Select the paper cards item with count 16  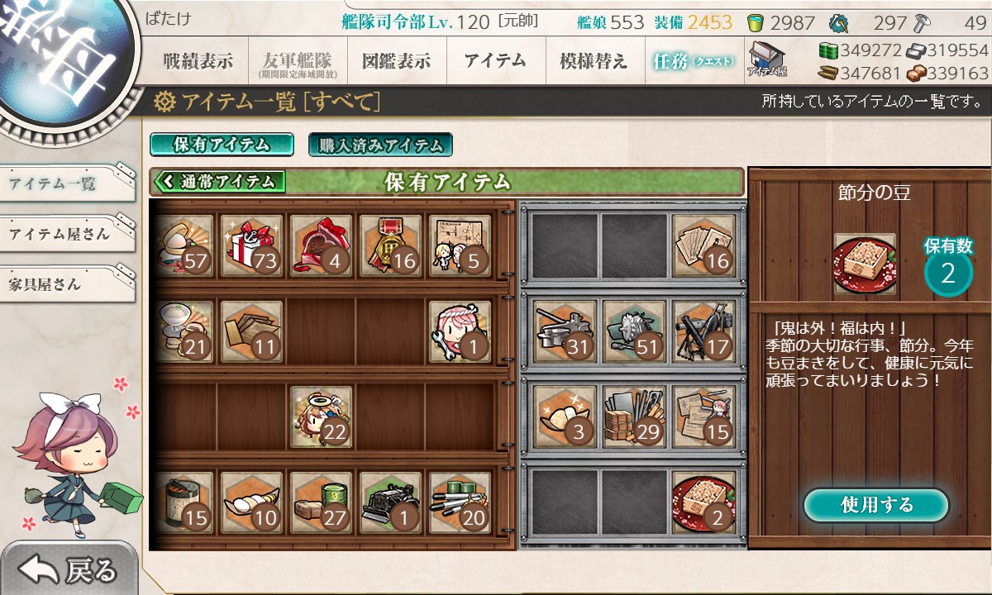pos(703,245)
